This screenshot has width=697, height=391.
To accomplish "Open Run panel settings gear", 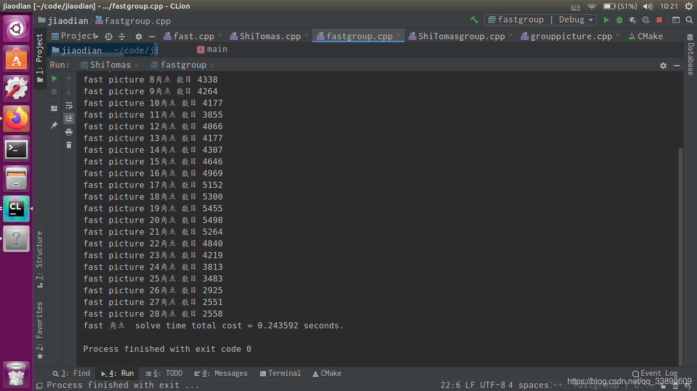I will 663,65.
